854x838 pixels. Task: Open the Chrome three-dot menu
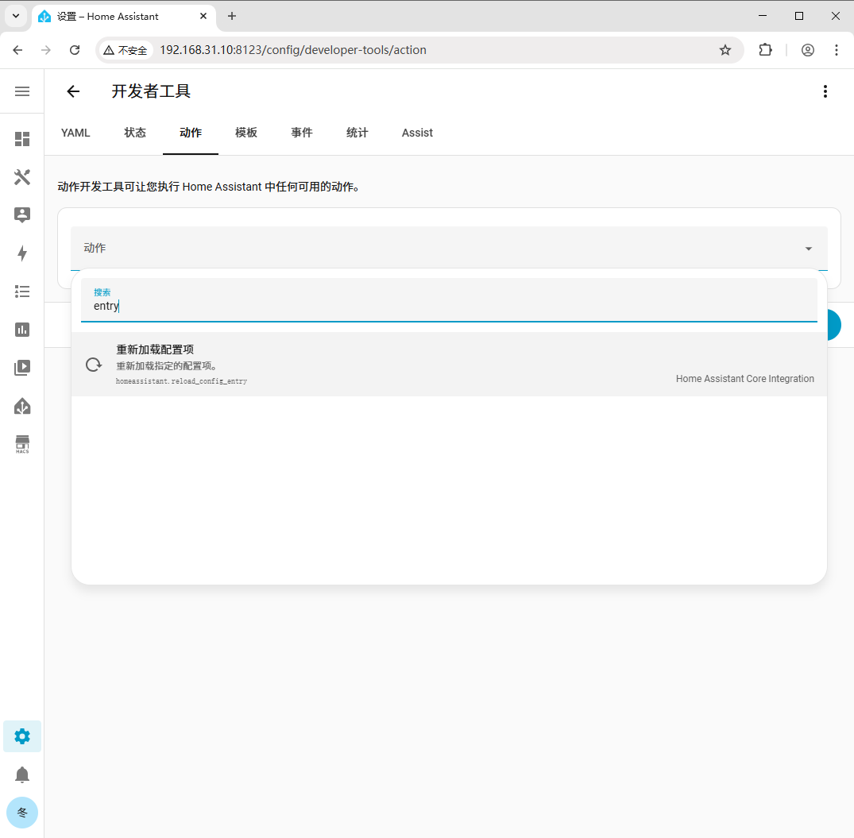coord(836,50)
